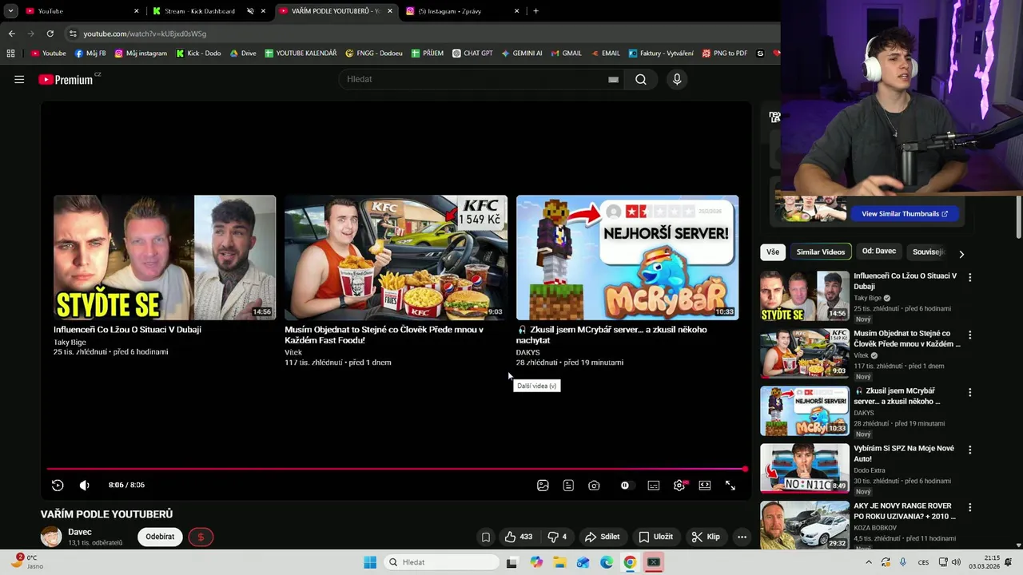The height and width of the screenshot is (575, 1023).
Task: Open the three-dot more actions menu under the video
Action: 742,537
